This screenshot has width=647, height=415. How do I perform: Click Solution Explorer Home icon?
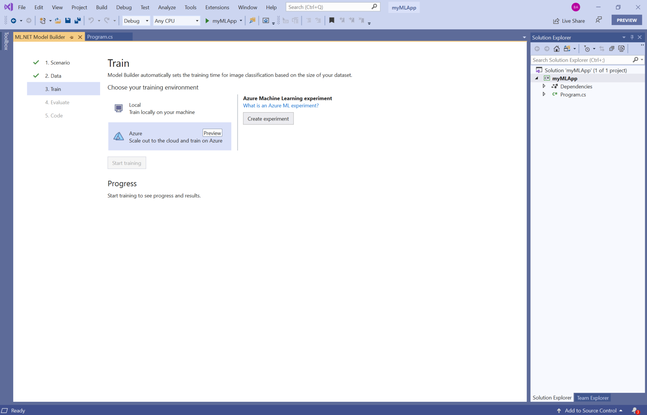point(557,49)
